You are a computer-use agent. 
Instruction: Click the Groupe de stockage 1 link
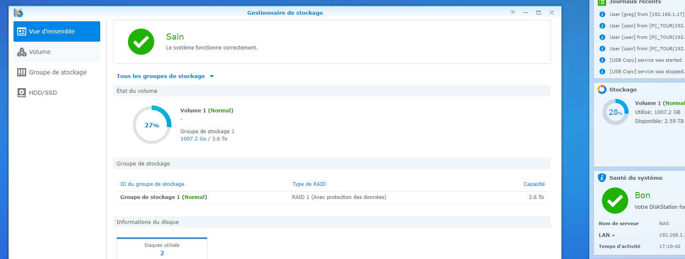click(207, 132)
